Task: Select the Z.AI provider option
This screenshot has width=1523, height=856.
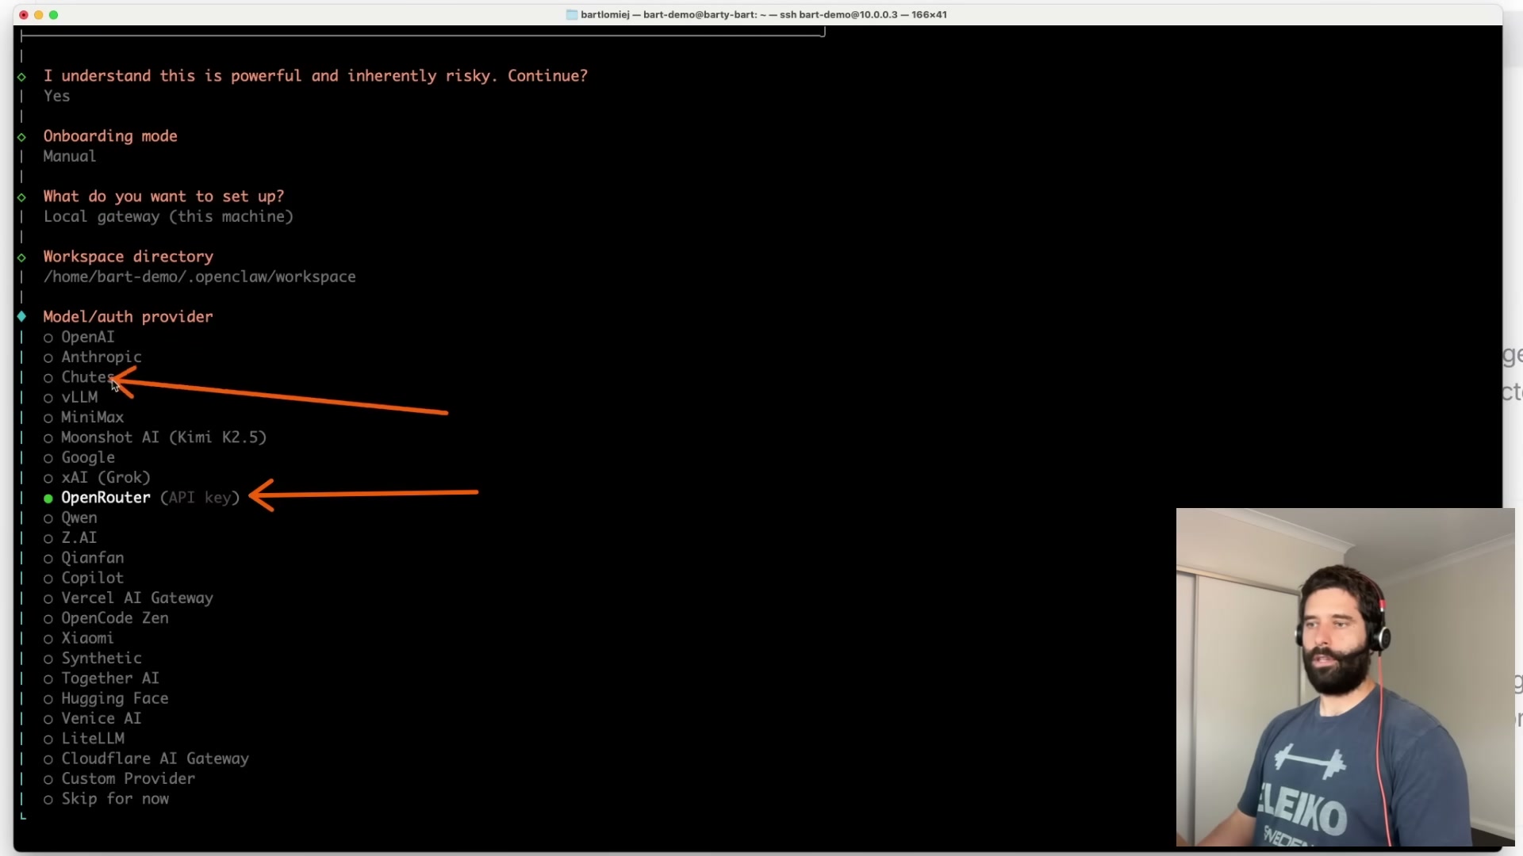Action: tap(71, 538)
